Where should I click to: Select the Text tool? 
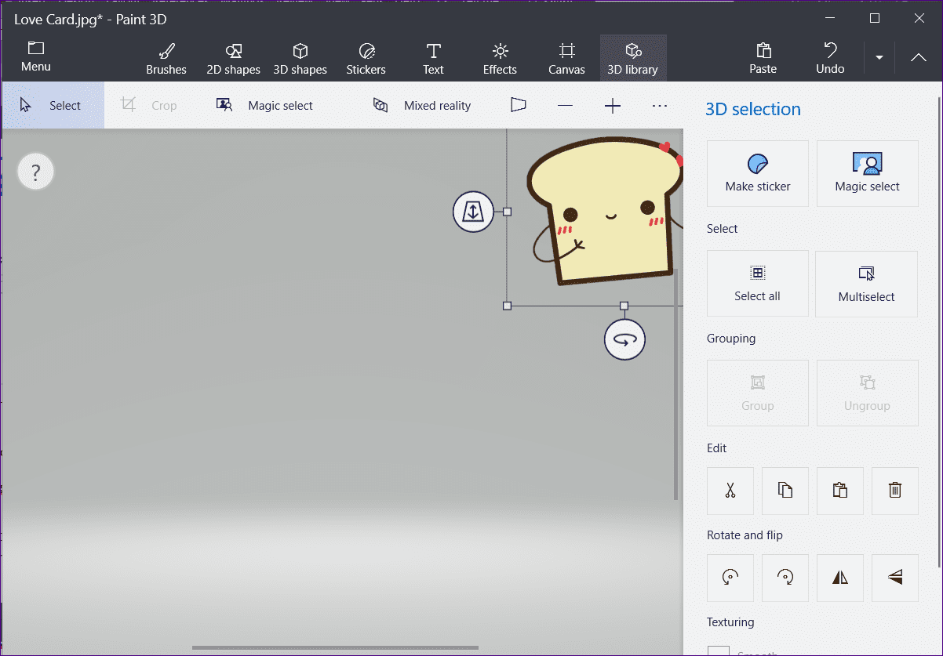433,59
